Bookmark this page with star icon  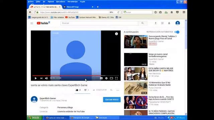pyautogui.click(x=155, y=12)
